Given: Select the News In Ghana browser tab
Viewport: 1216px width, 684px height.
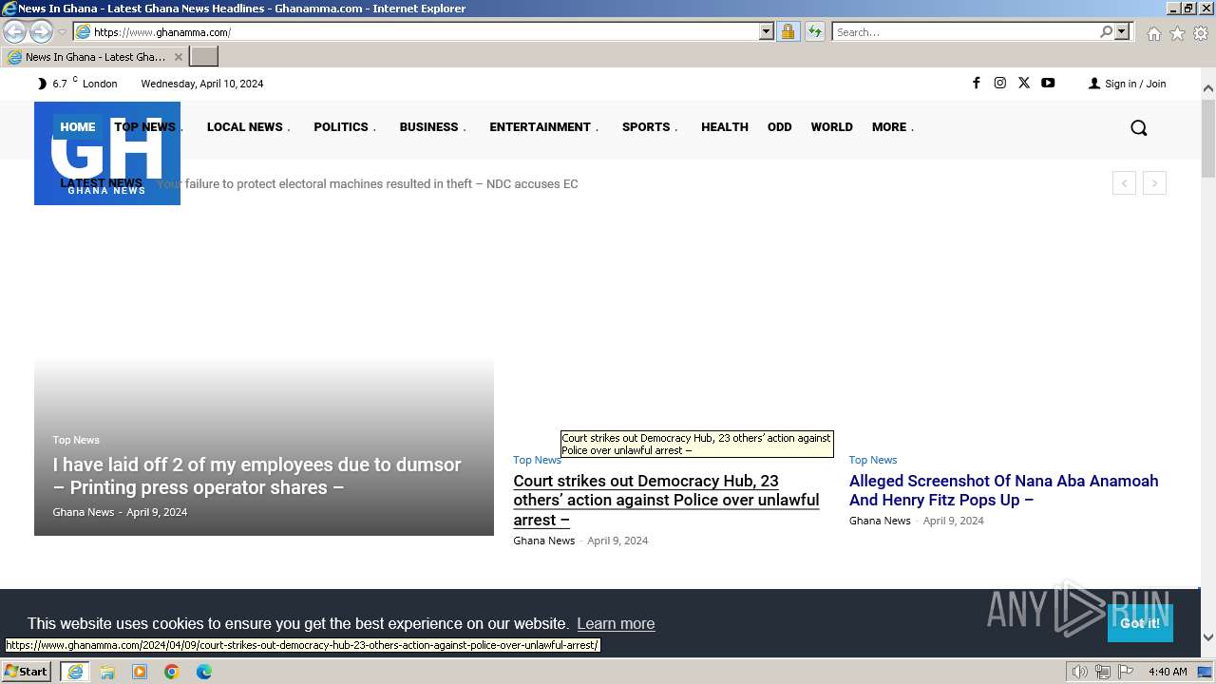Looking at the screenshot, I should coord(95,57).
